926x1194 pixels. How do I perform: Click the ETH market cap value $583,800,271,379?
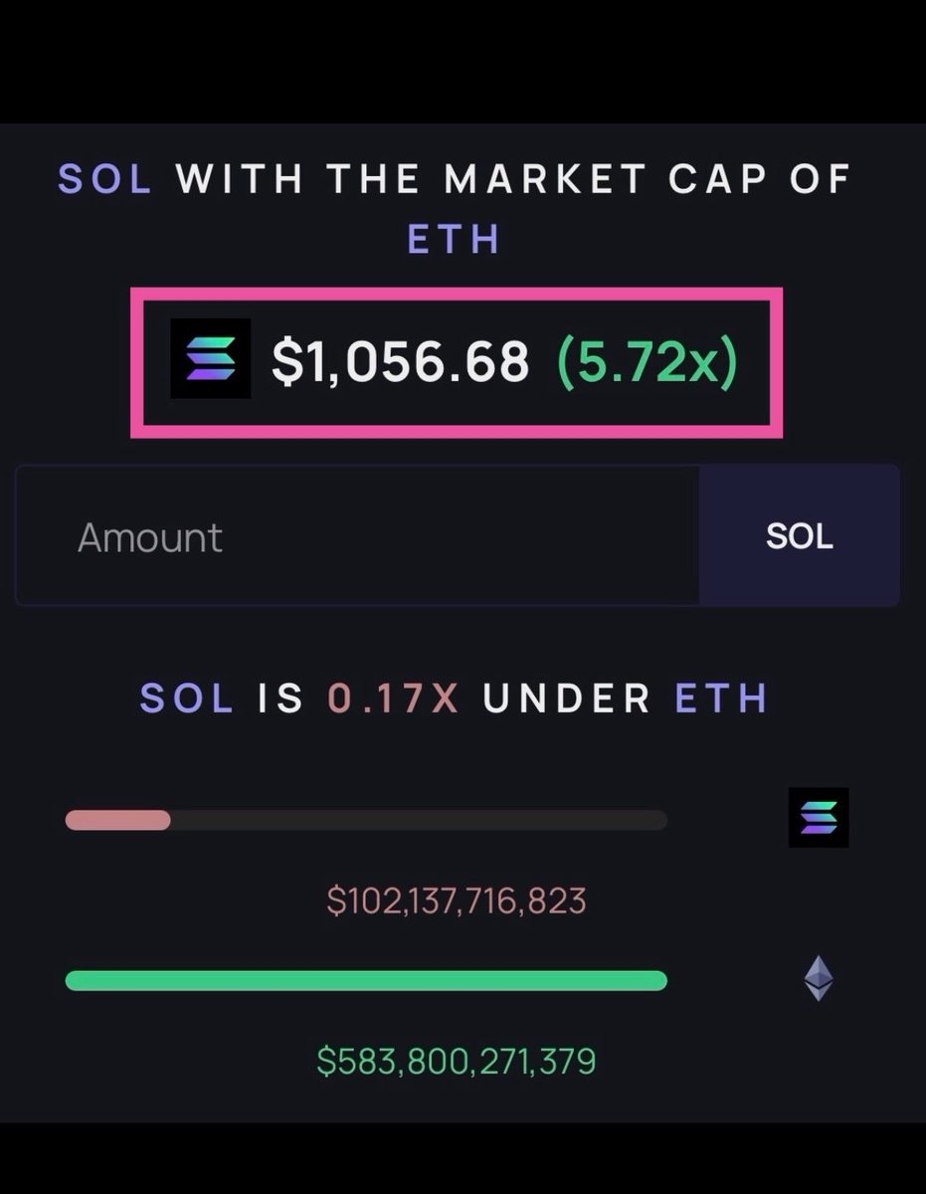pos(457,1061)
